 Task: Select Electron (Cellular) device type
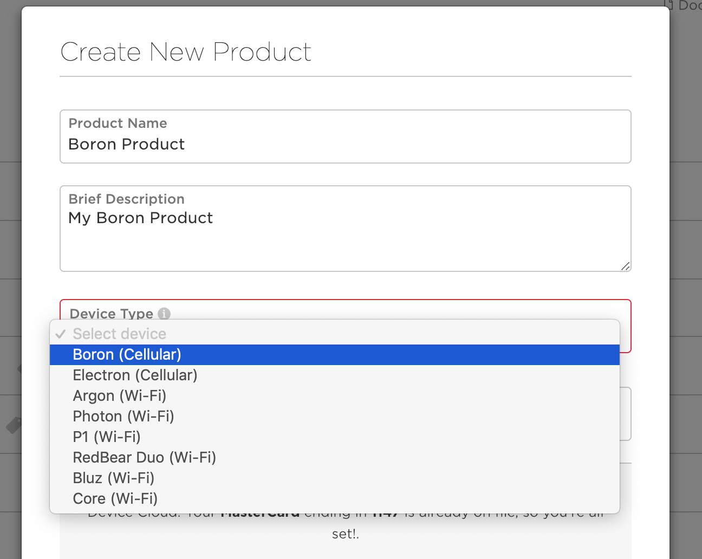135,375
